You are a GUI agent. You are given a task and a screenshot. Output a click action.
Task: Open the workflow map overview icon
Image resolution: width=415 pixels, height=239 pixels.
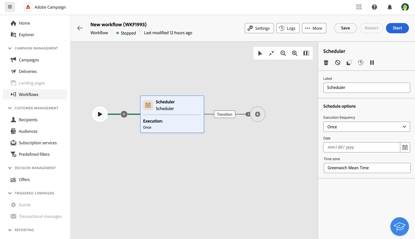pos(306,53)
